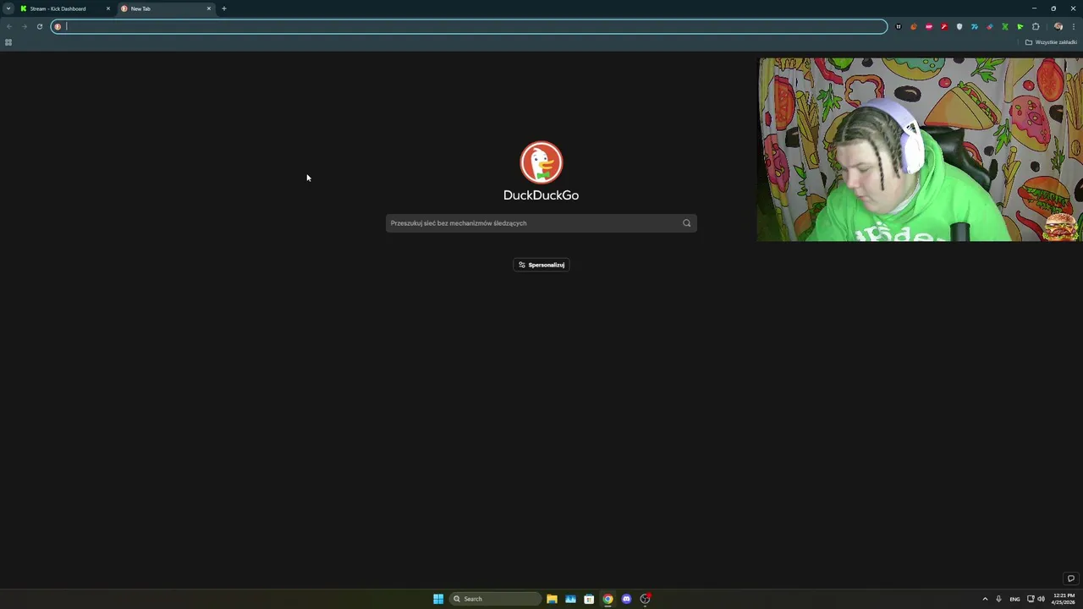Viewport: 1083px width, 609px height.
Task: Open the clock and date flyout
Action: (1064, 599)
